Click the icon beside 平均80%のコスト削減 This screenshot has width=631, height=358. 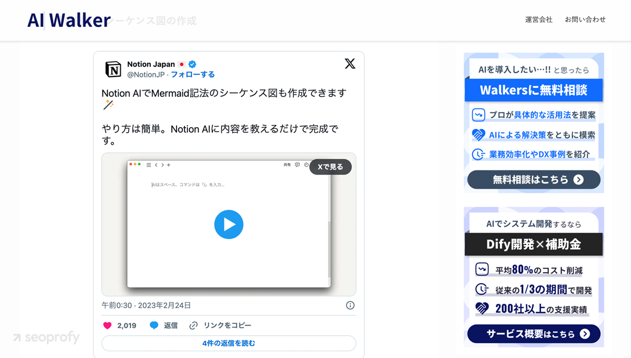(482, 269)
